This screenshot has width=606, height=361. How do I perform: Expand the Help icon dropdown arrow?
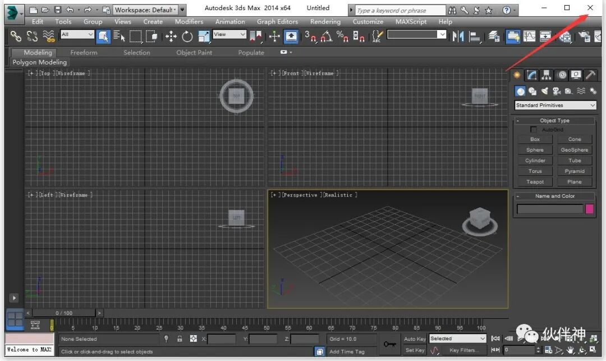(515, 11)
